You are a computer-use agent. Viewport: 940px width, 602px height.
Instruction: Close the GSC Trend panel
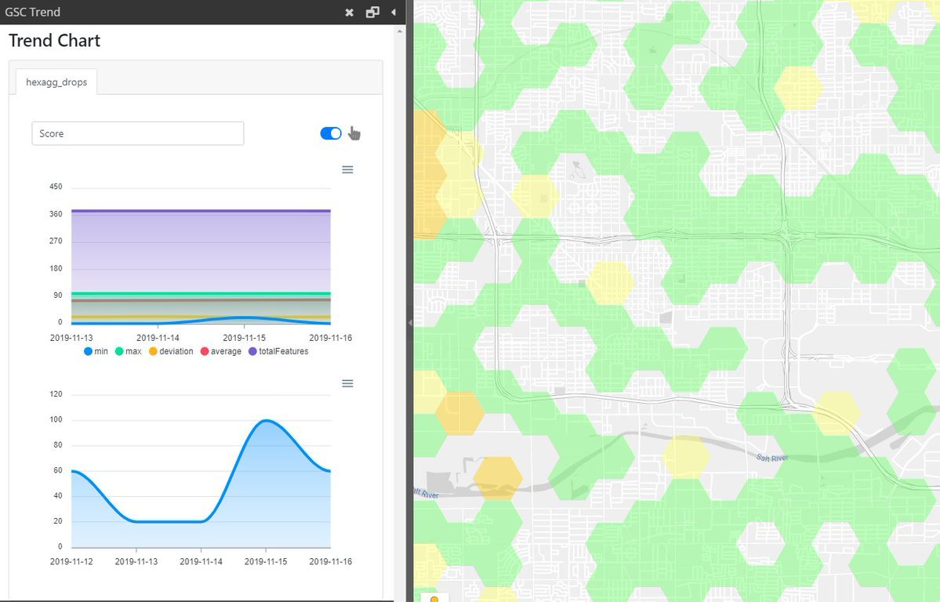(x=350, y=13)
